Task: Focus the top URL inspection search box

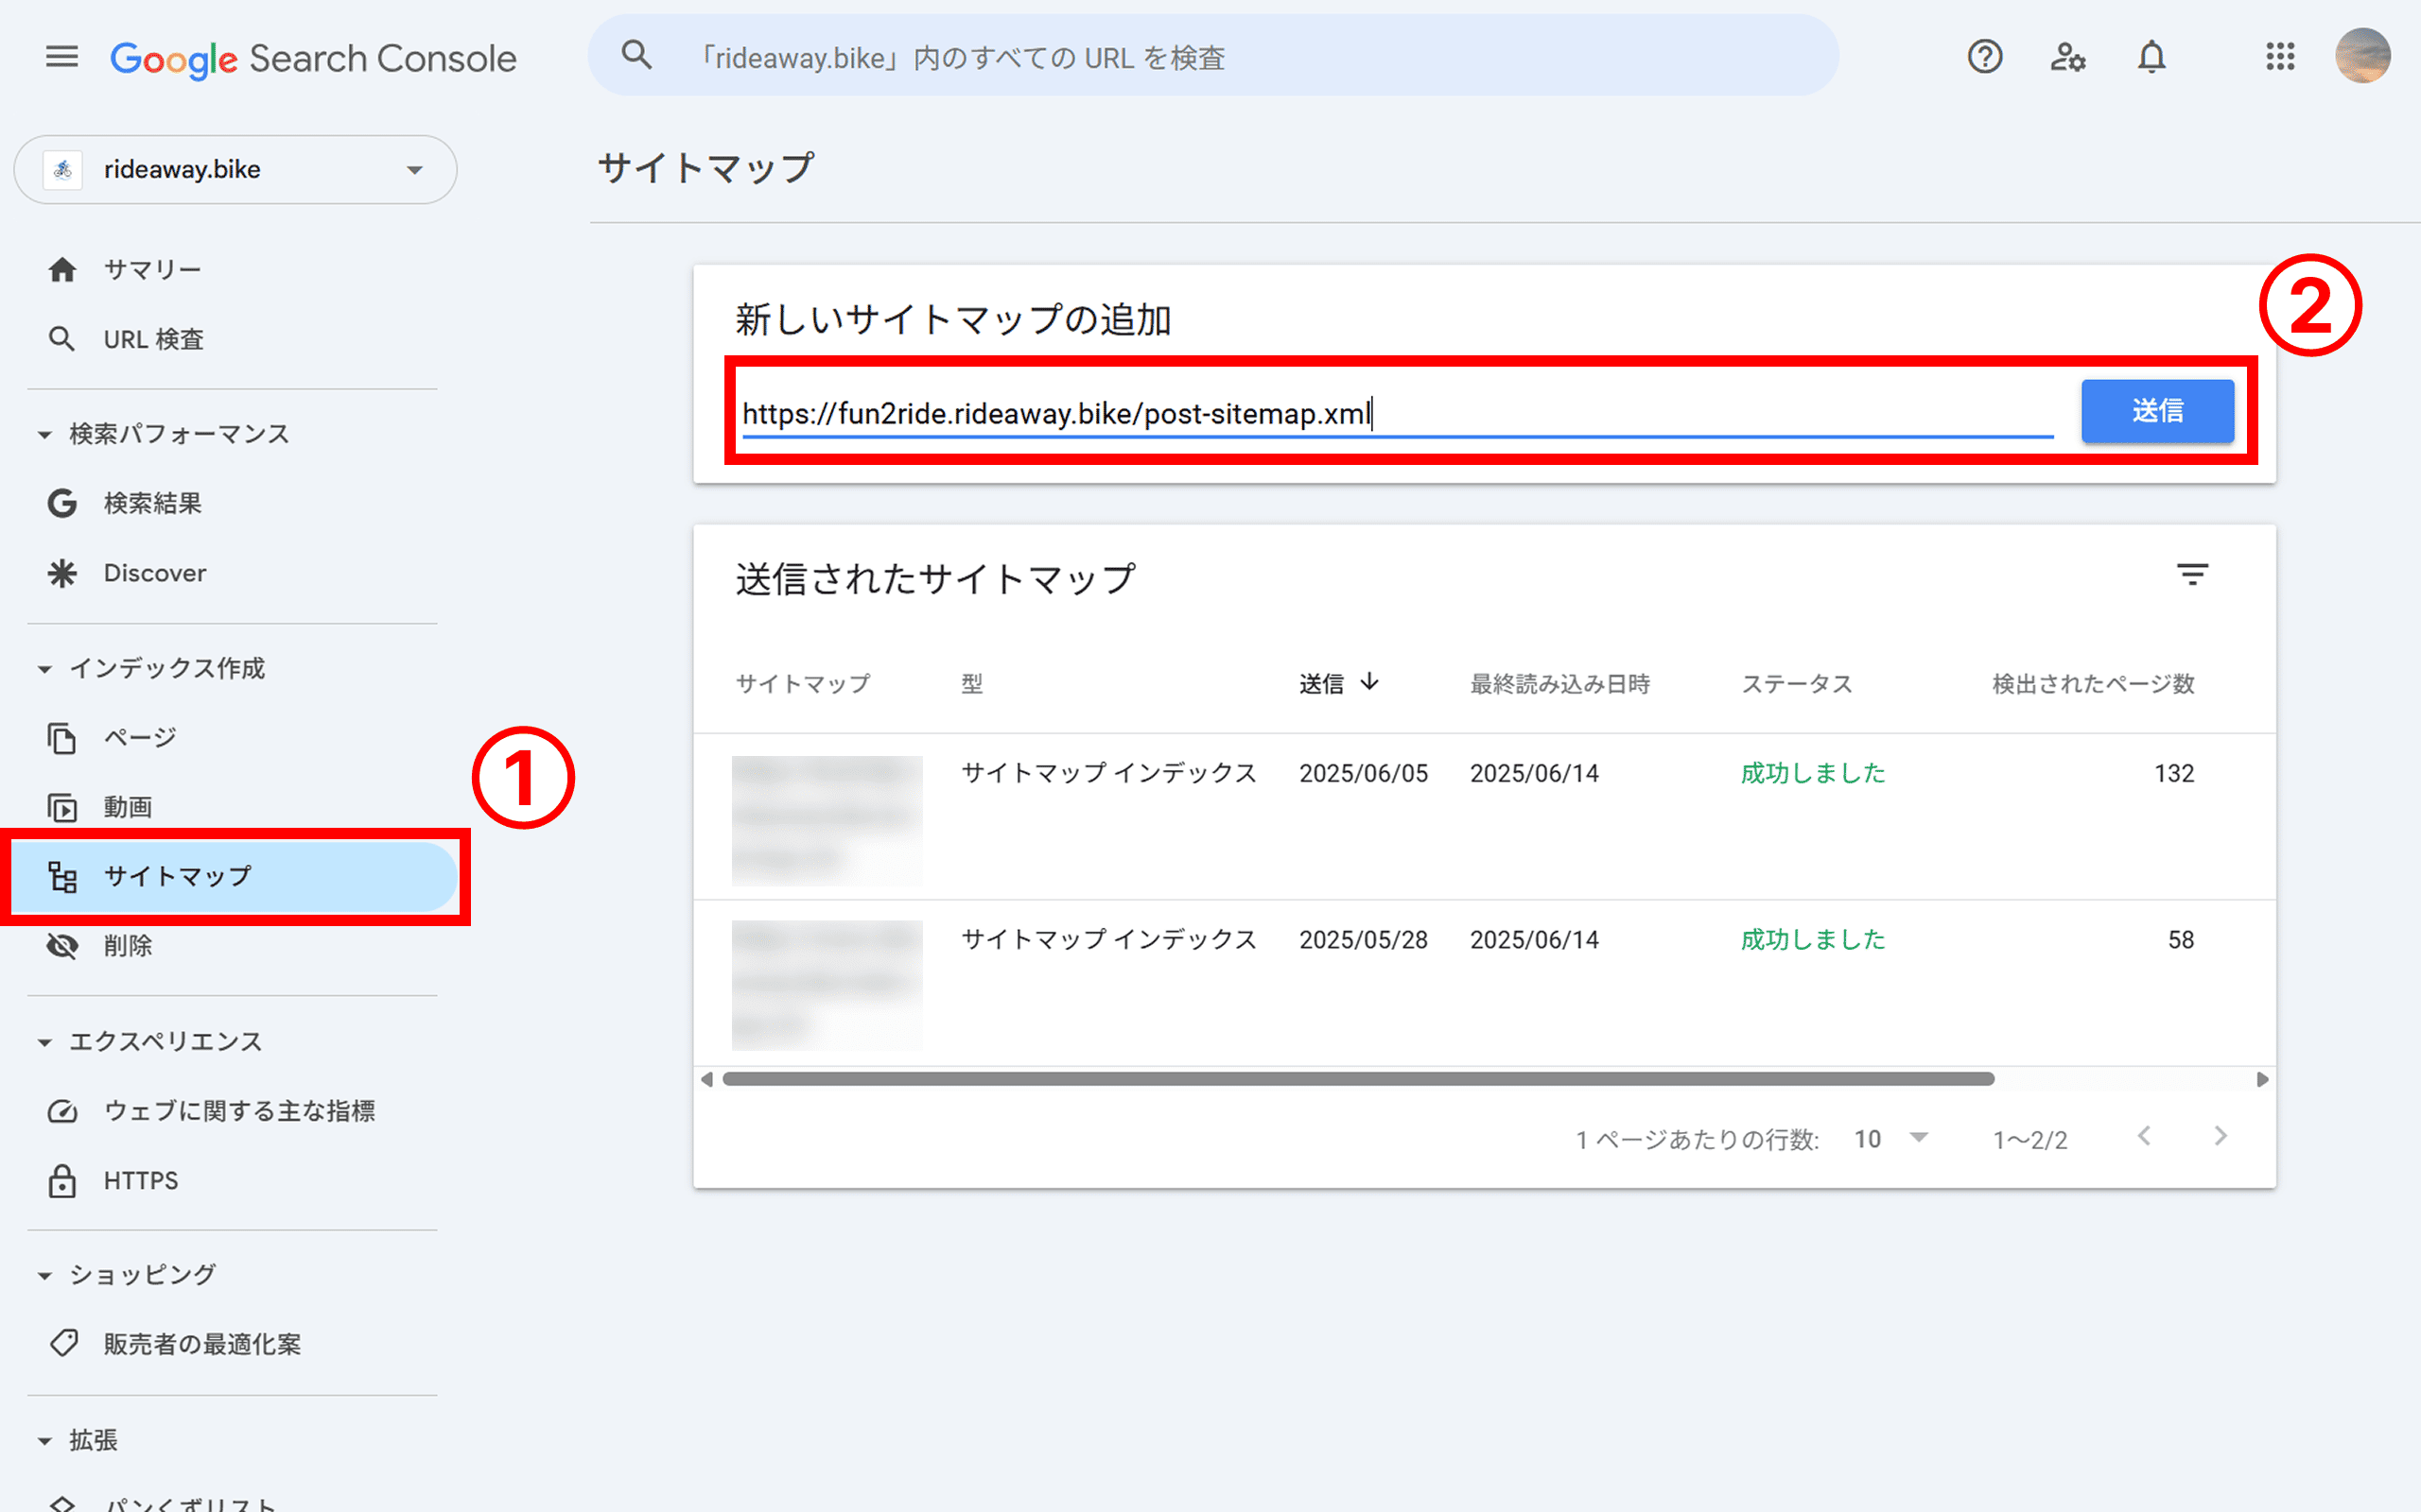Action: tap(1212, 56)
